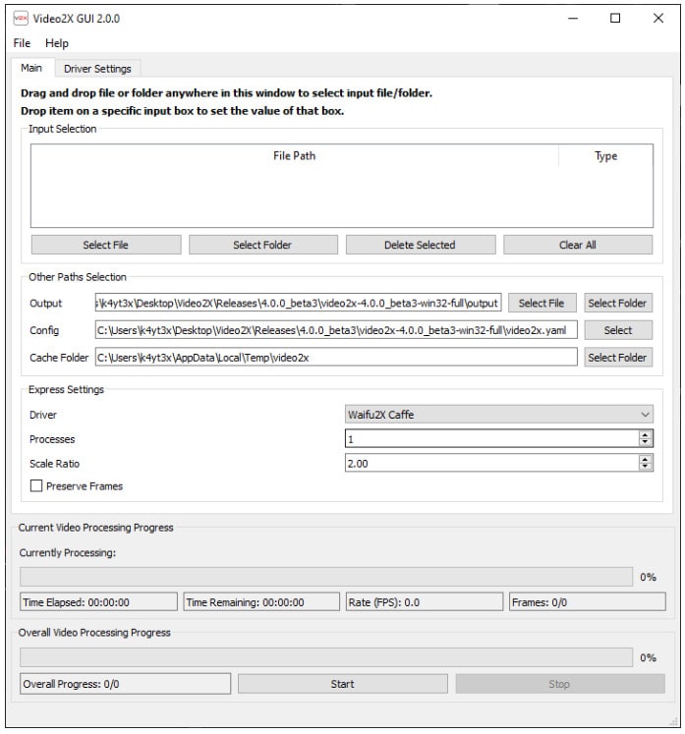Click the overall video progress bar

[326, 657]
